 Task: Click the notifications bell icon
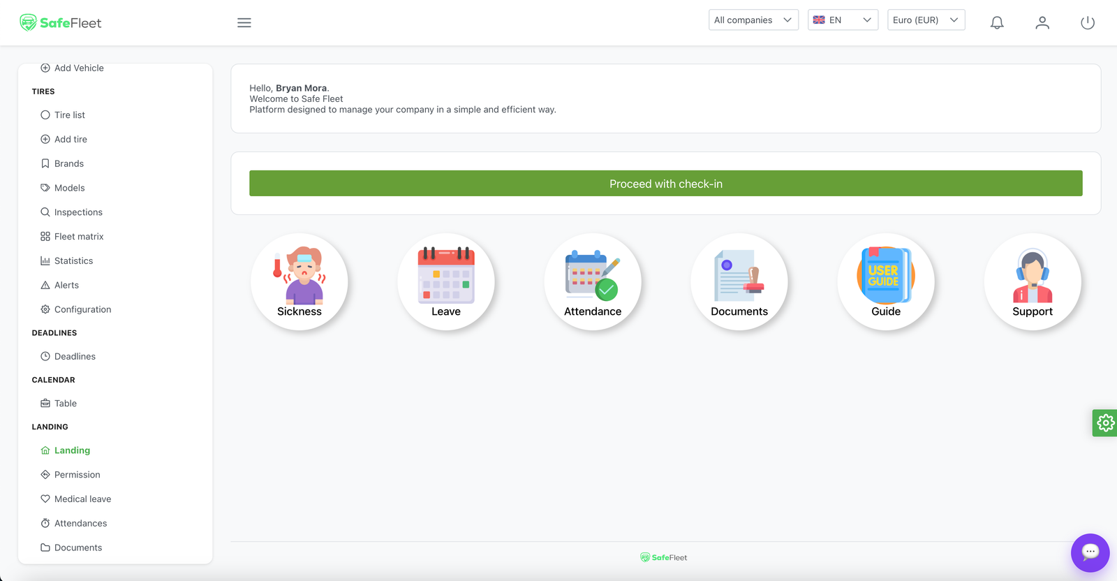point(997,23)
